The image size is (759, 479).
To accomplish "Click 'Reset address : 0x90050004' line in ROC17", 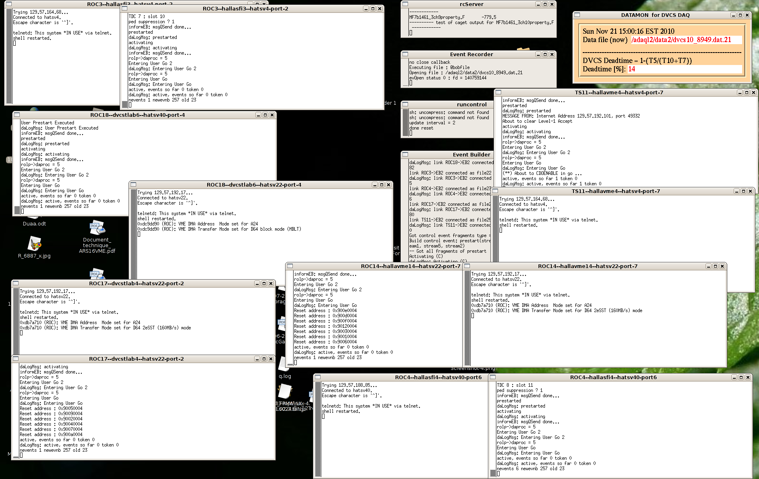I will click(x=51, y=408).
